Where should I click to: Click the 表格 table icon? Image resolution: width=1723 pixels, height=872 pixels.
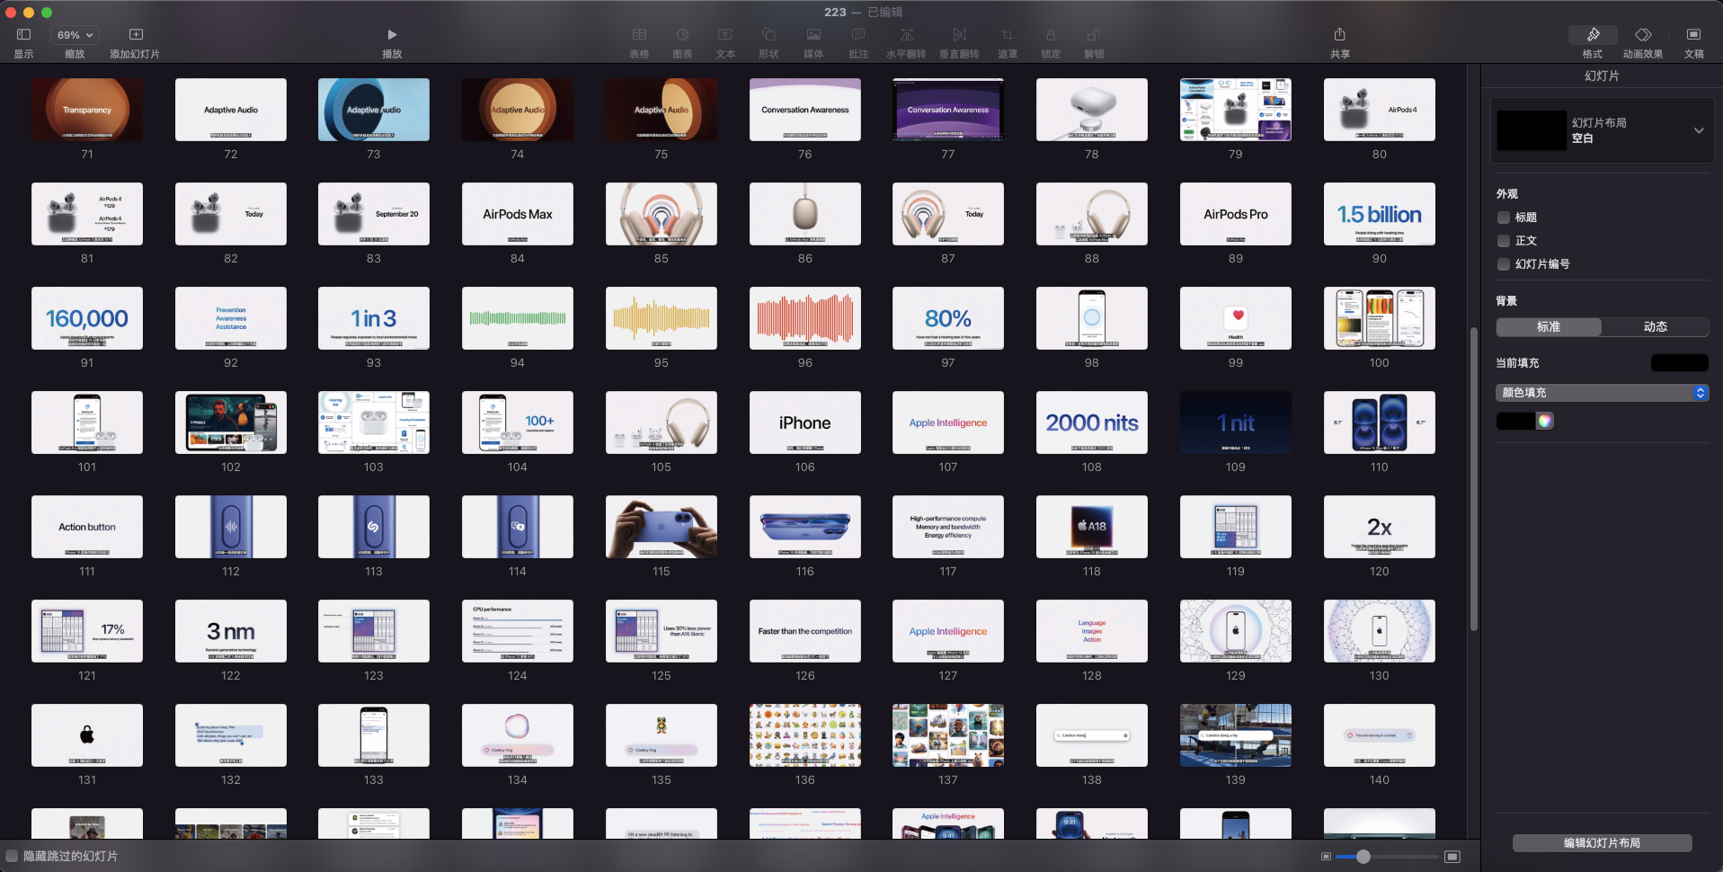click(x=639, y=35)
